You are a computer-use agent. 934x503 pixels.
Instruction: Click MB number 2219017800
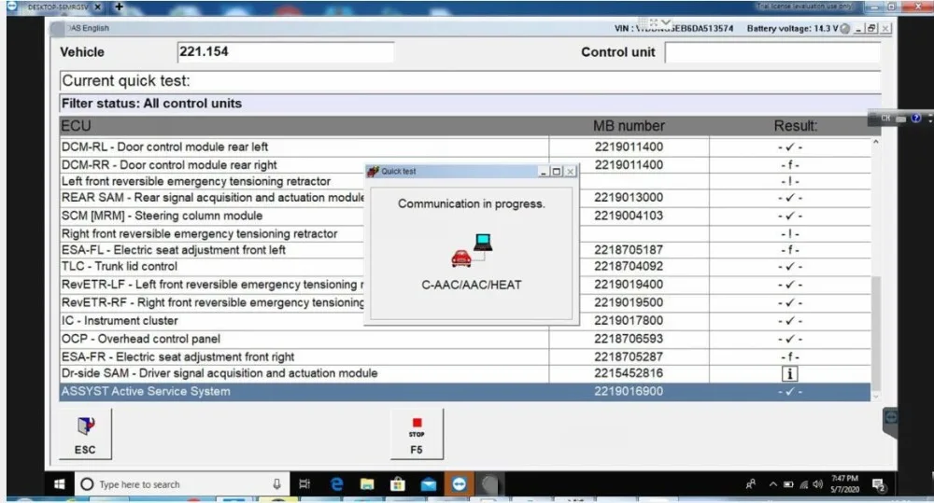(629, 321)
